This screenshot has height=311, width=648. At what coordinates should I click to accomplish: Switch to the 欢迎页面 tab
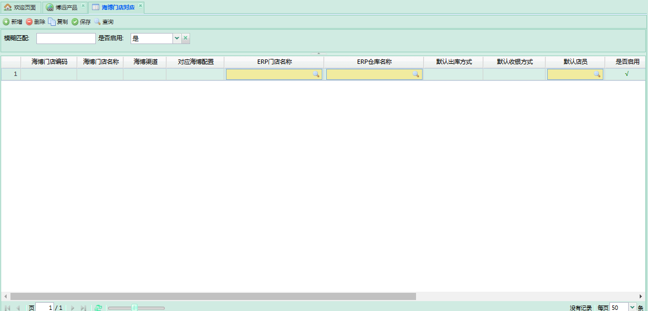[20, 8]
